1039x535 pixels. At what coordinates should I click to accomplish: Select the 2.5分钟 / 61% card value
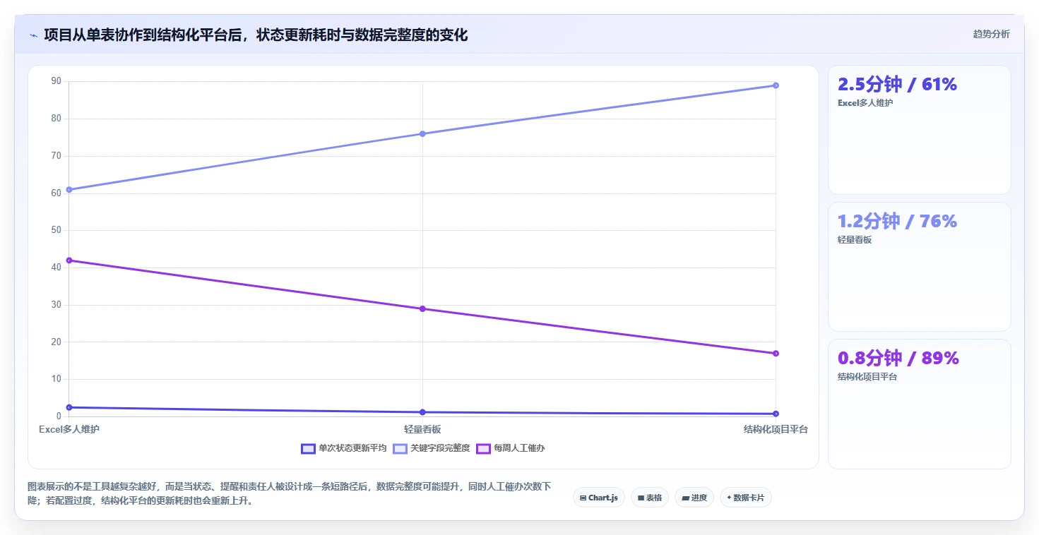coord(897,84)
